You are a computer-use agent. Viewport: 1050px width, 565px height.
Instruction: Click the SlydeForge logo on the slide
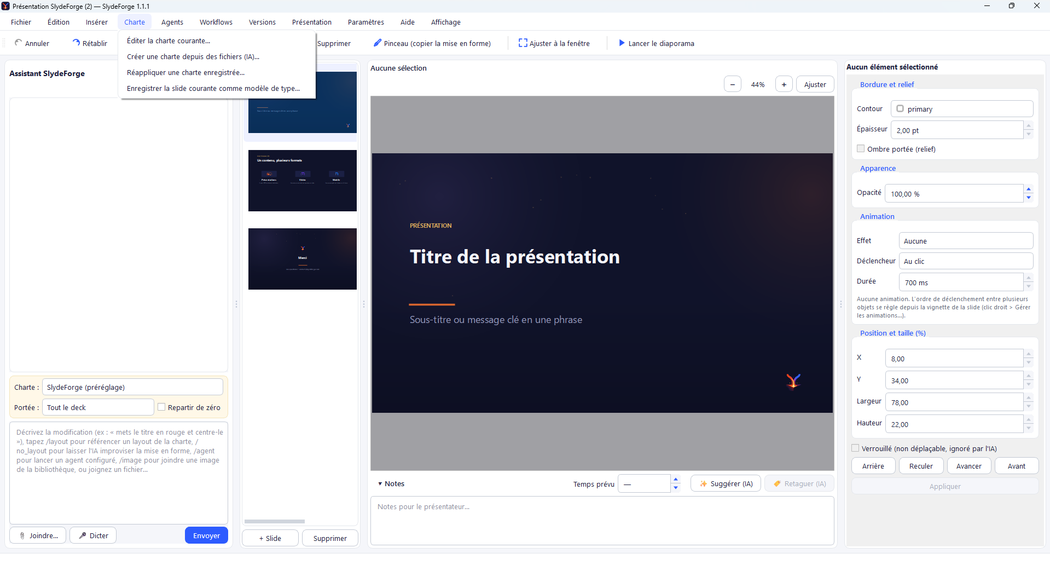pos(793,380)
